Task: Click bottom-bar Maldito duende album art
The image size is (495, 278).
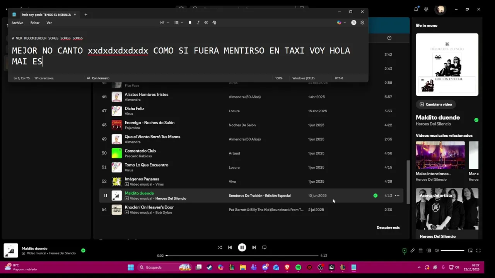Action: pyautogui.click(x=11, y=251)
